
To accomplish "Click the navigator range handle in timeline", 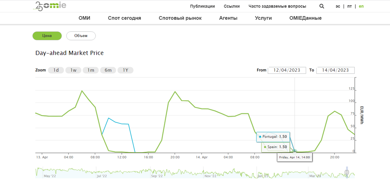I will coord(347,172).
